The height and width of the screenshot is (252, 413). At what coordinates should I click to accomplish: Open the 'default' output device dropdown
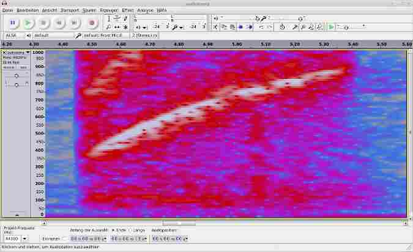[53, 35]
